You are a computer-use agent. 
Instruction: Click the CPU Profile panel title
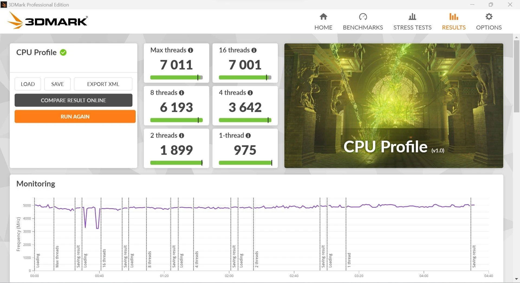[x=36, y=53]
